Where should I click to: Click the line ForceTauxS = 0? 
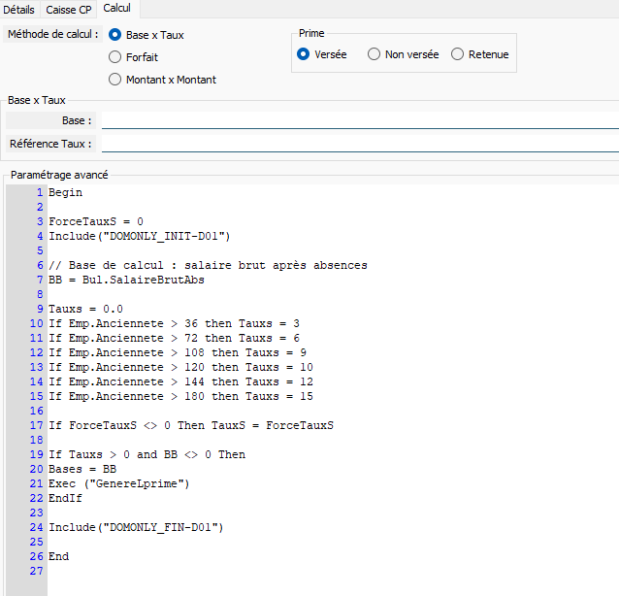click(x=96, y=221)
